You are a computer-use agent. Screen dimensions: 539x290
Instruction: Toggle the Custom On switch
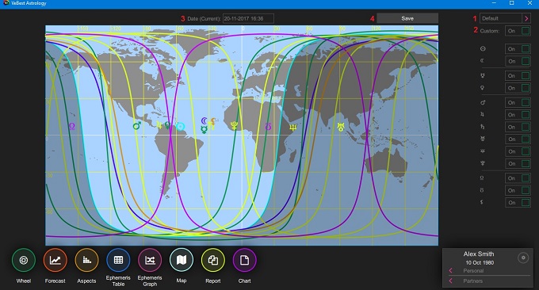(x=518, y=31)
